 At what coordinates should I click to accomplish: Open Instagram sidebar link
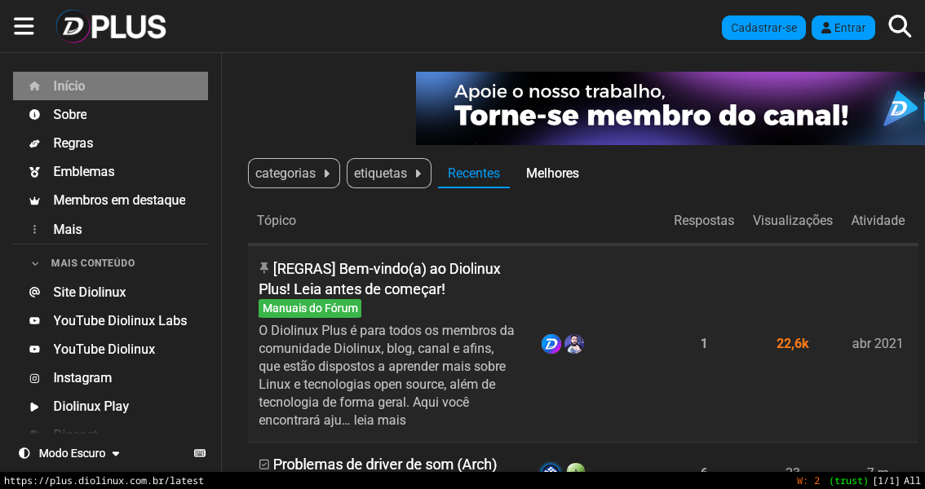82,377
